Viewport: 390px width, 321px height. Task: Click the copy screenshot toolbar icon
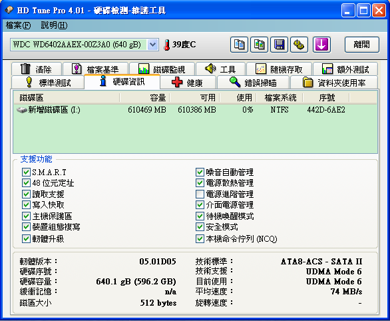point(259,45)
